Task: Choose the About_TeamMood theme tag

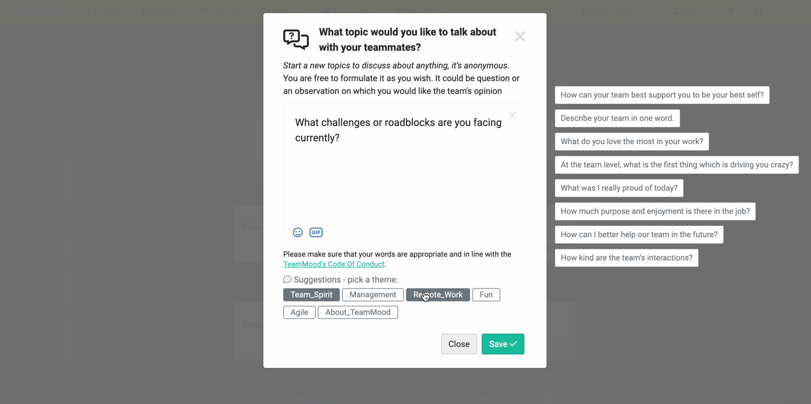Action: 358,312
